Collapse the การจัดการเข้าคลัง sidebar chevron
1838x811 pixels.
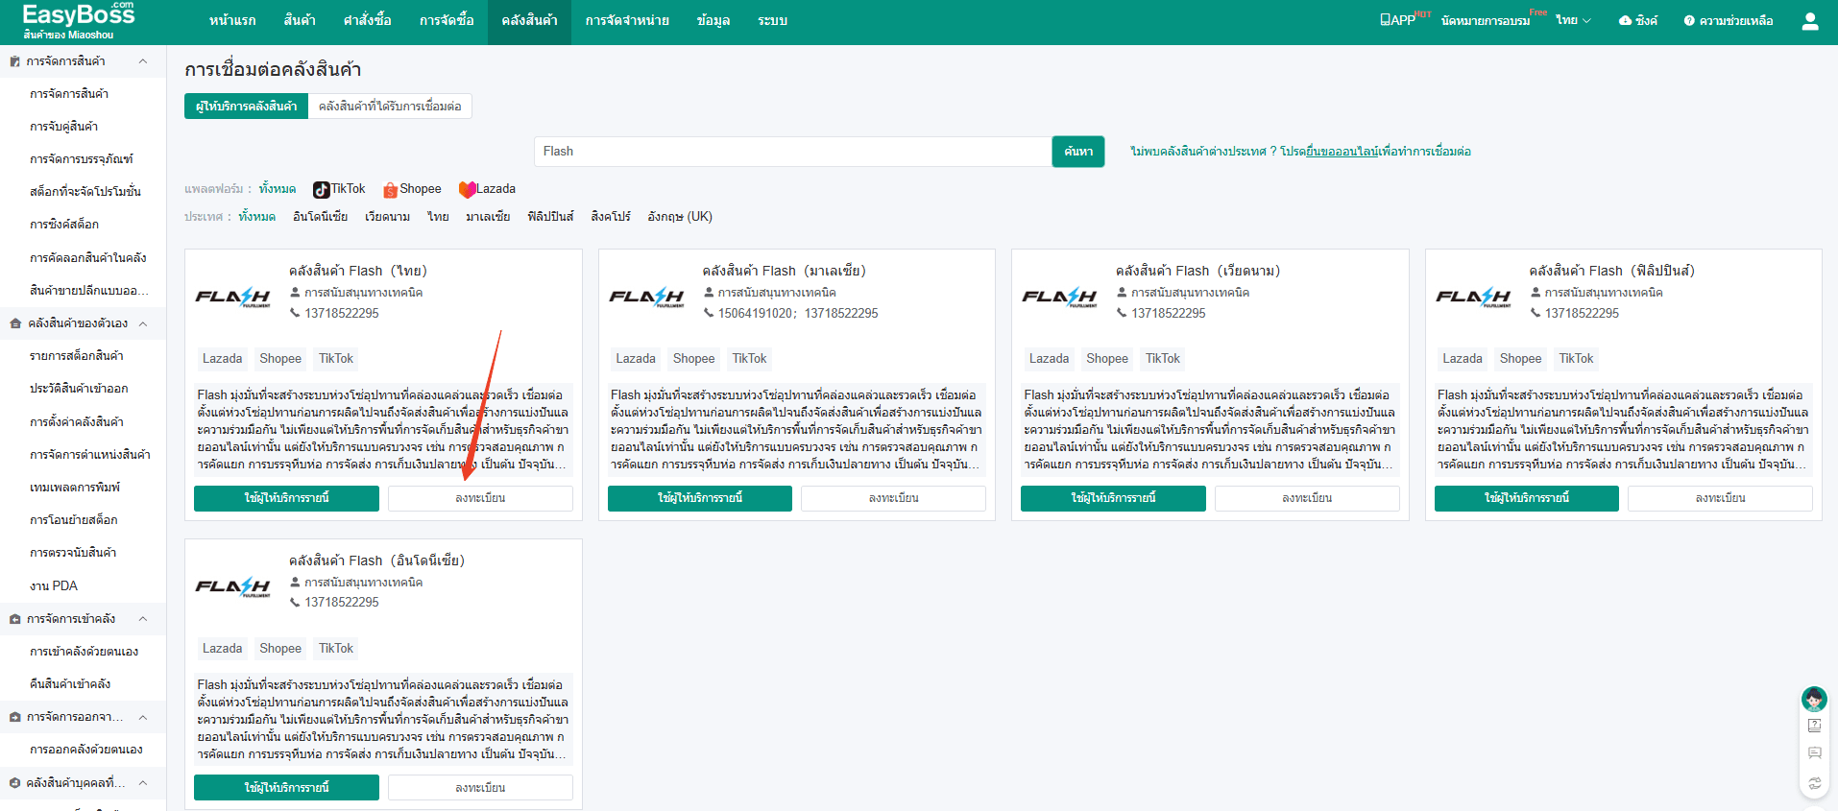pos(143,619)
